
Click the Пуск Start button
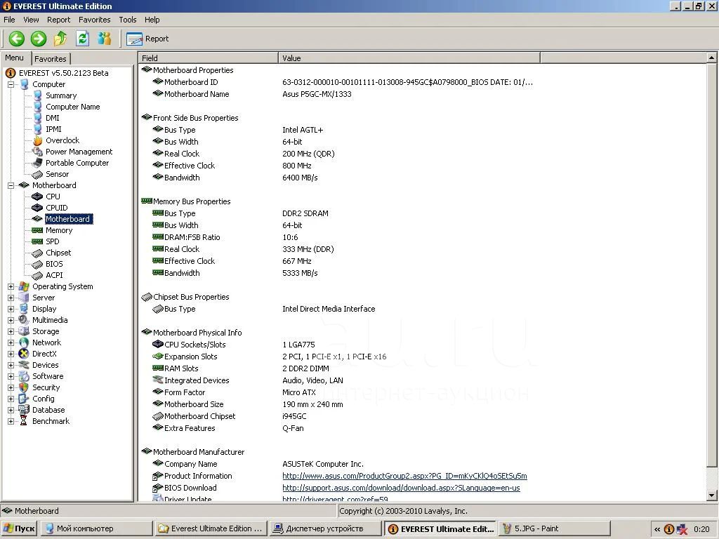19,528
